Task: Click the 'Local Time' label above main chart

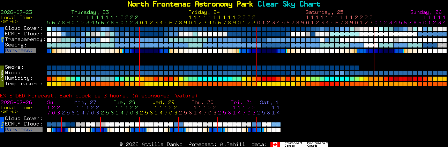Action: coord(16,17)
